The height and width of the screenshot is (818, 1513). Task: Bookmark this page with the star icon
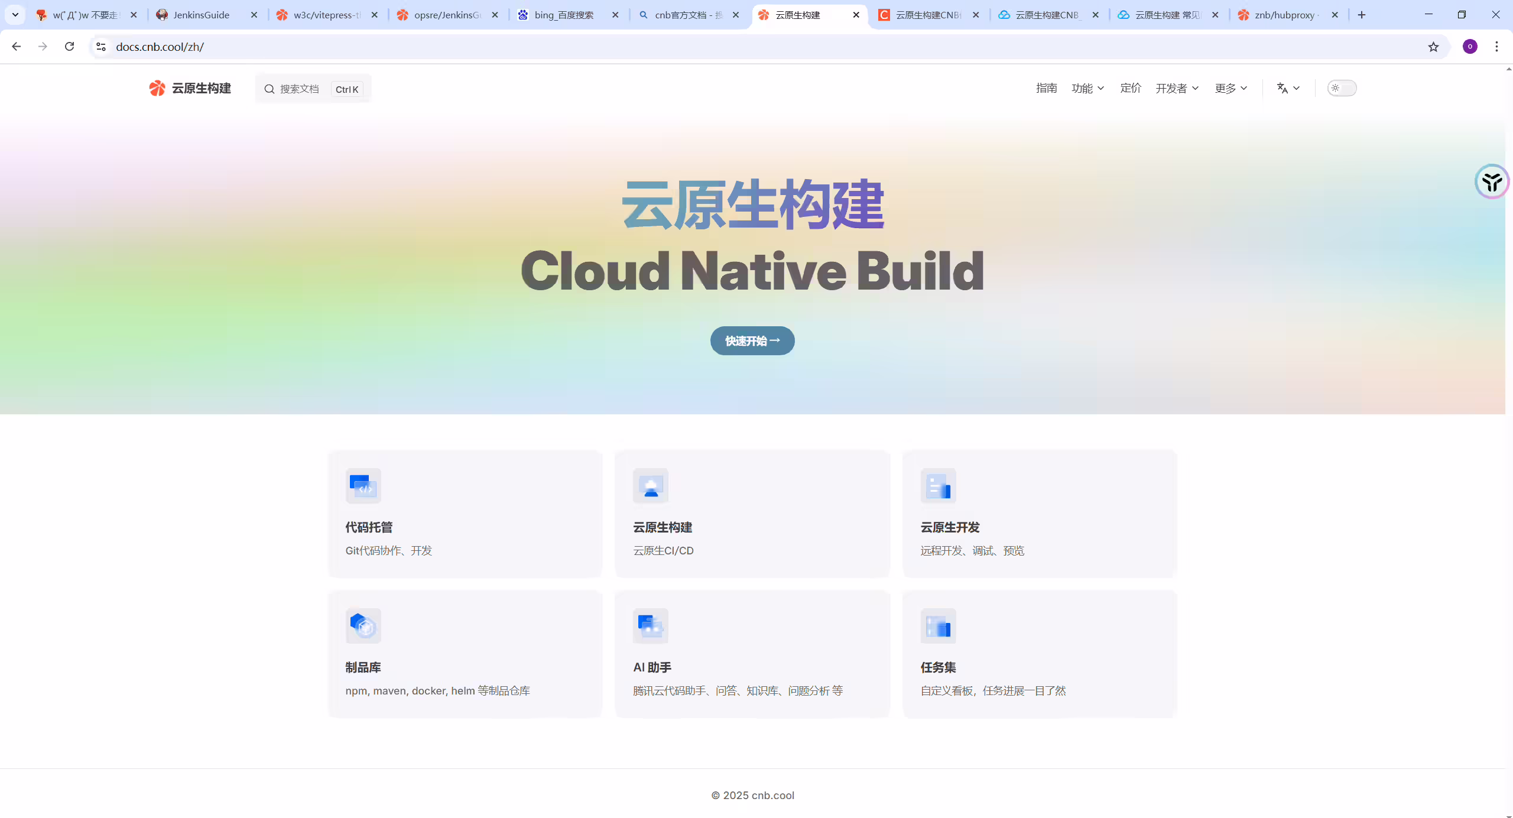tap(1433, 46)
